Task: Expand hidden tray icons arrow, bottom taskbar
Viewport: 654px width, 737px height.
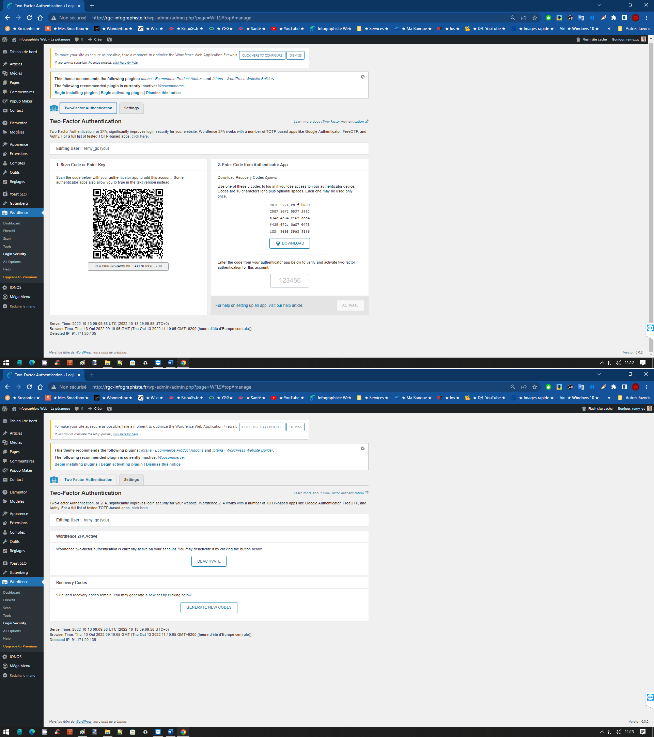Action: [602, 732]
